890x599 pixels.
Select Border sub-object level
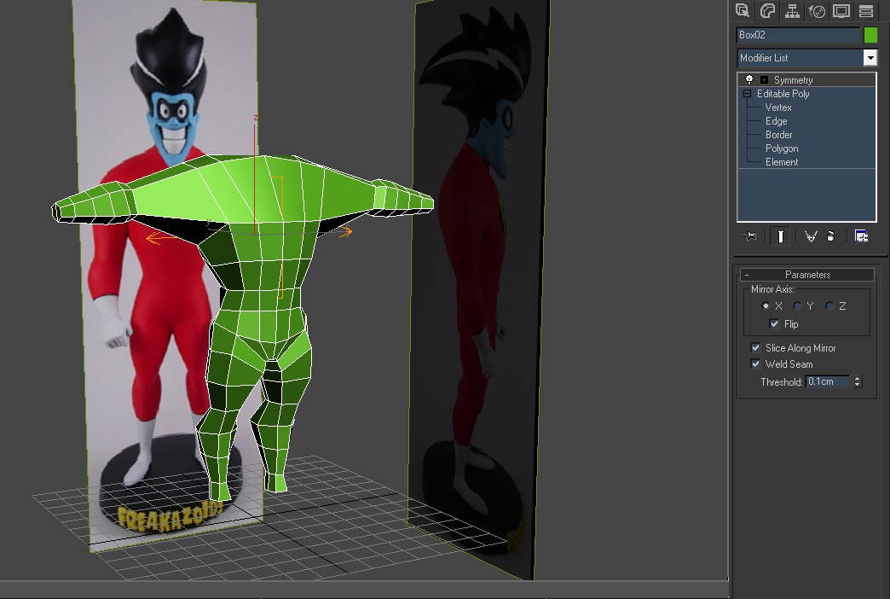[779, 135]
